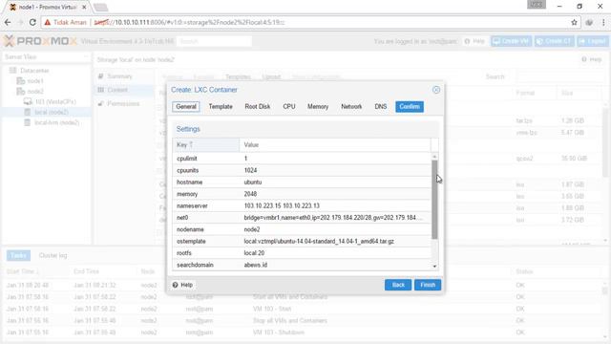Select the ostemplate row
Viewport: 611px width, 344px height.
pos(302,241)
